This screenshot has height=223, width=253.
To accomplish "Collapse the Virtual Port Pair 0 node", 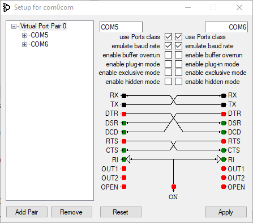I will pyautogui.click(x=14, y=26).
